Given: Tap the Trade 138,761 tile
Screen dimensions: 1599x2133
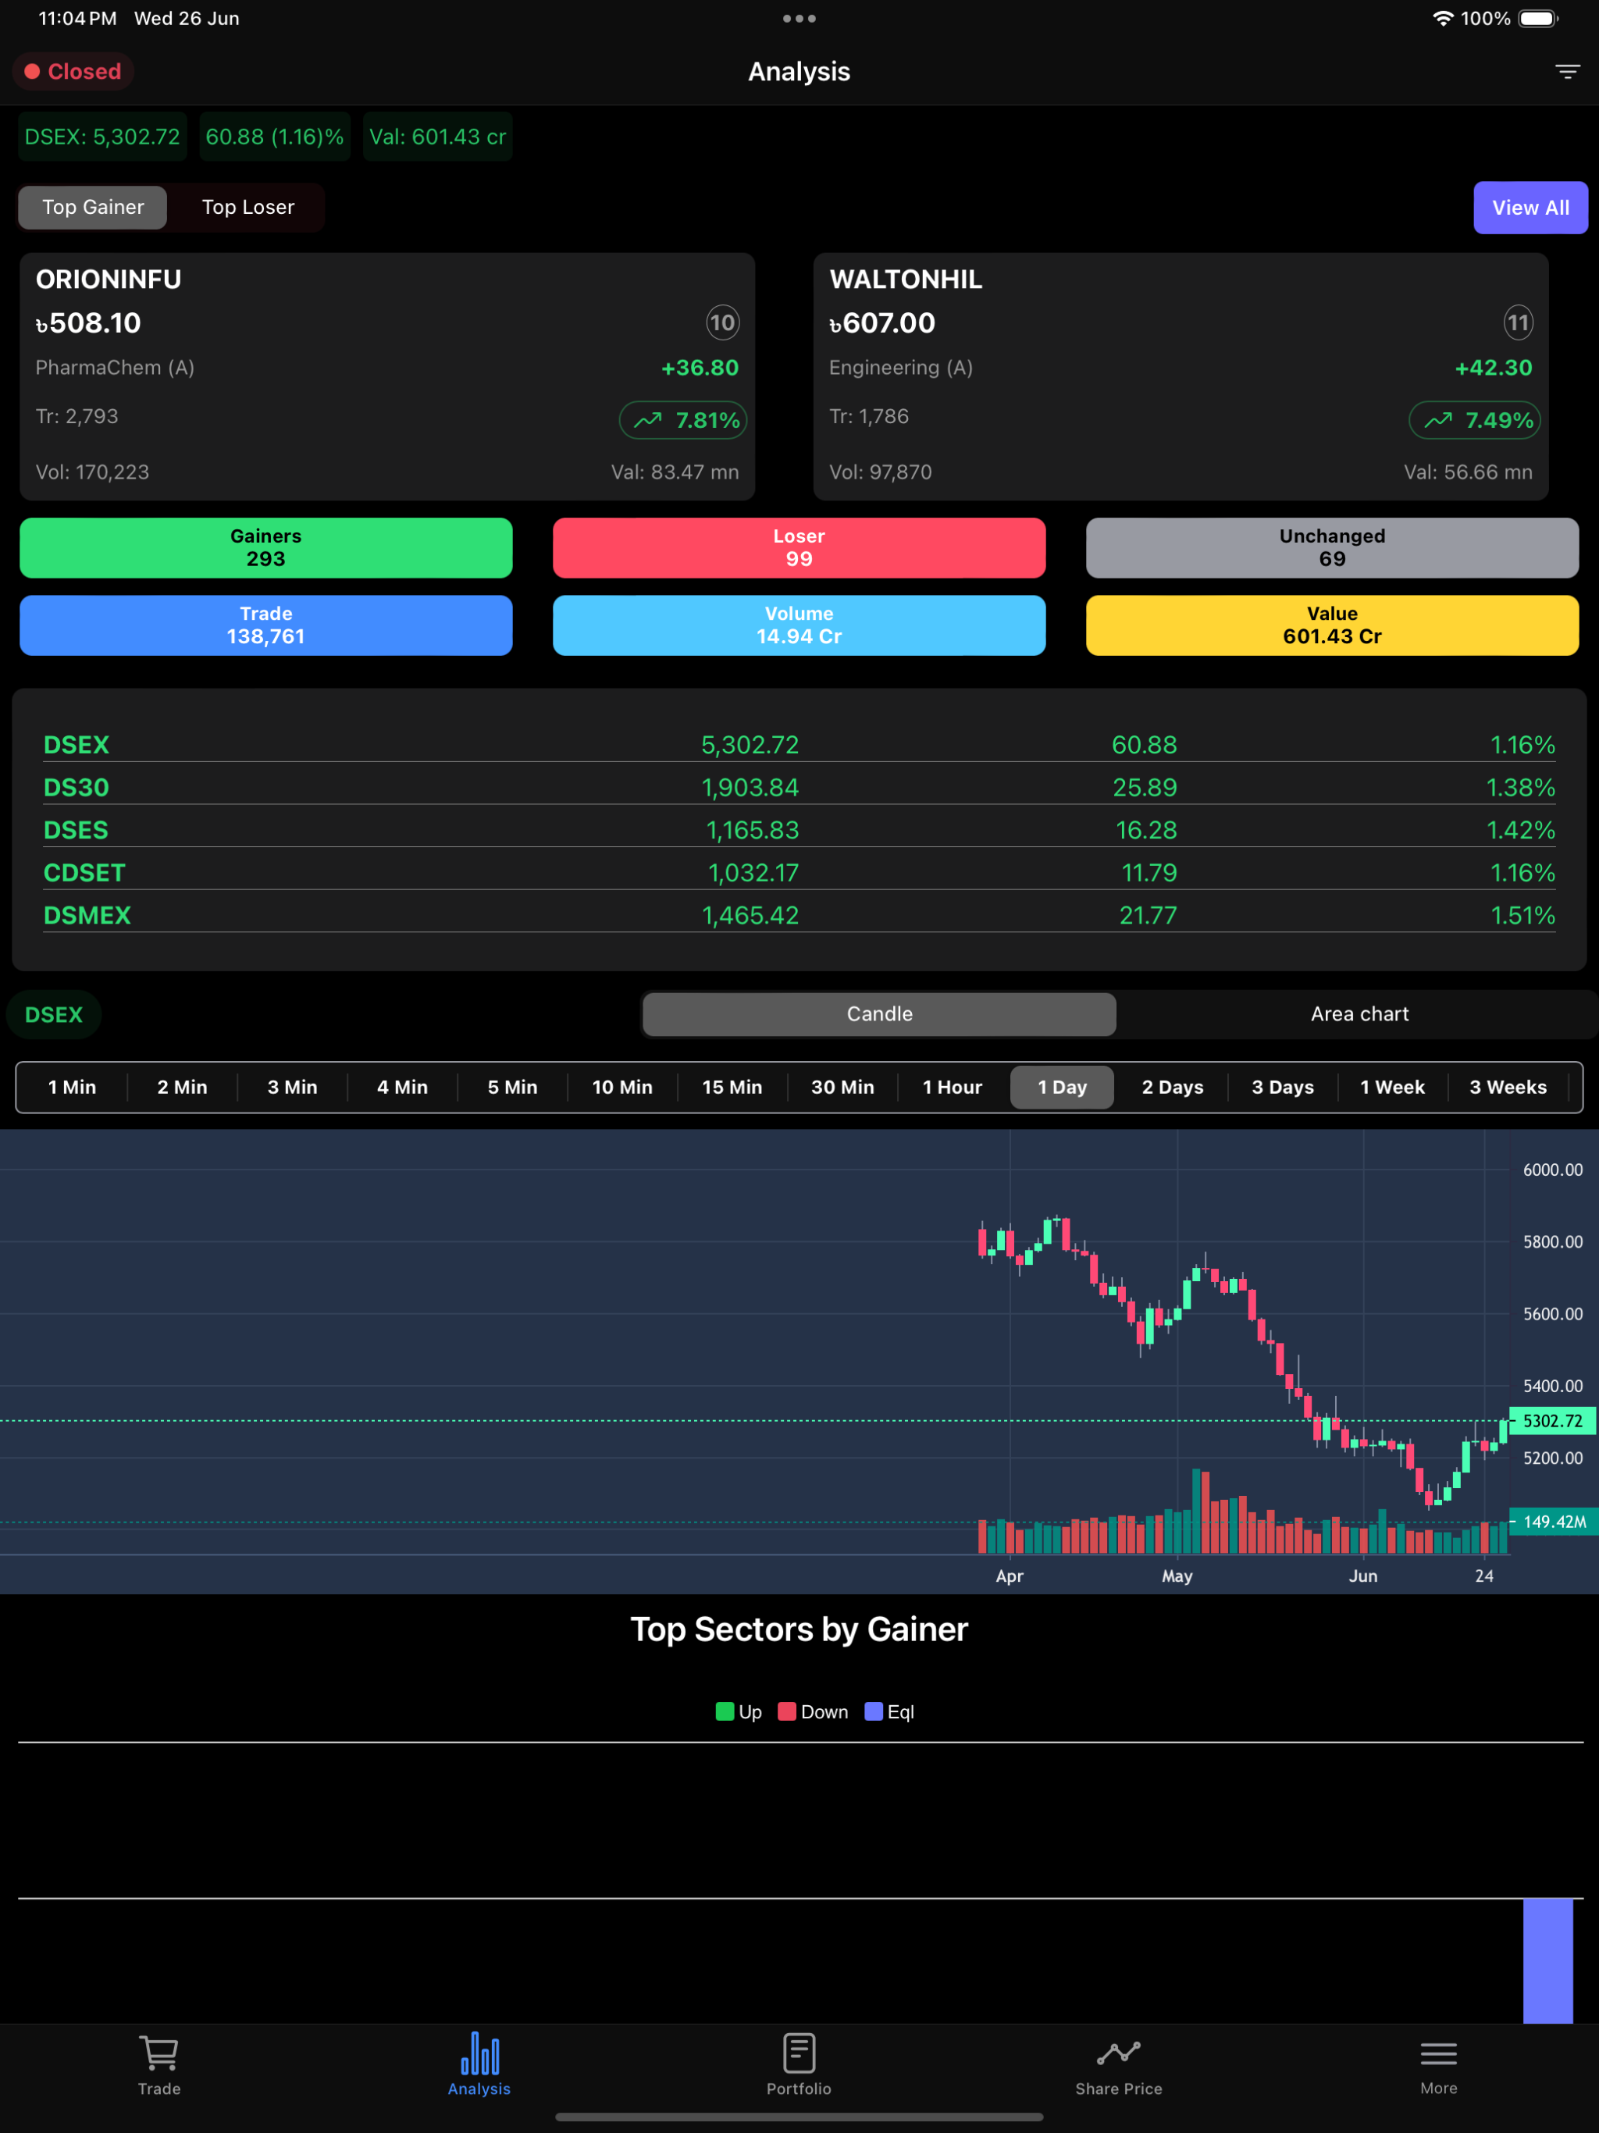Looking at the screenshot, I should [x=266, y=625].
